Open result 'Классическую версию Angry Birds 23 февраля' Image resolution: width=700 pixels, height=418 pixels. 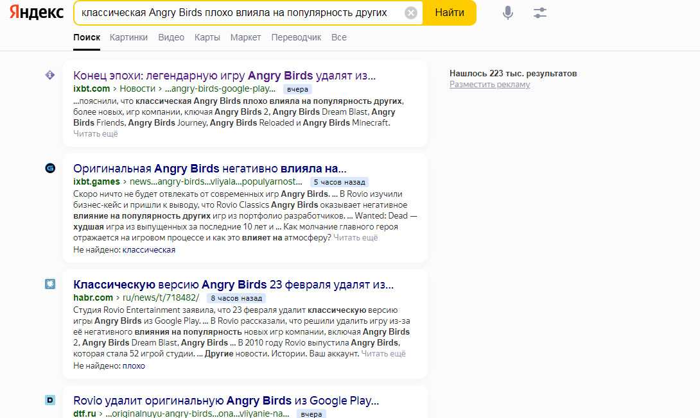234,285
